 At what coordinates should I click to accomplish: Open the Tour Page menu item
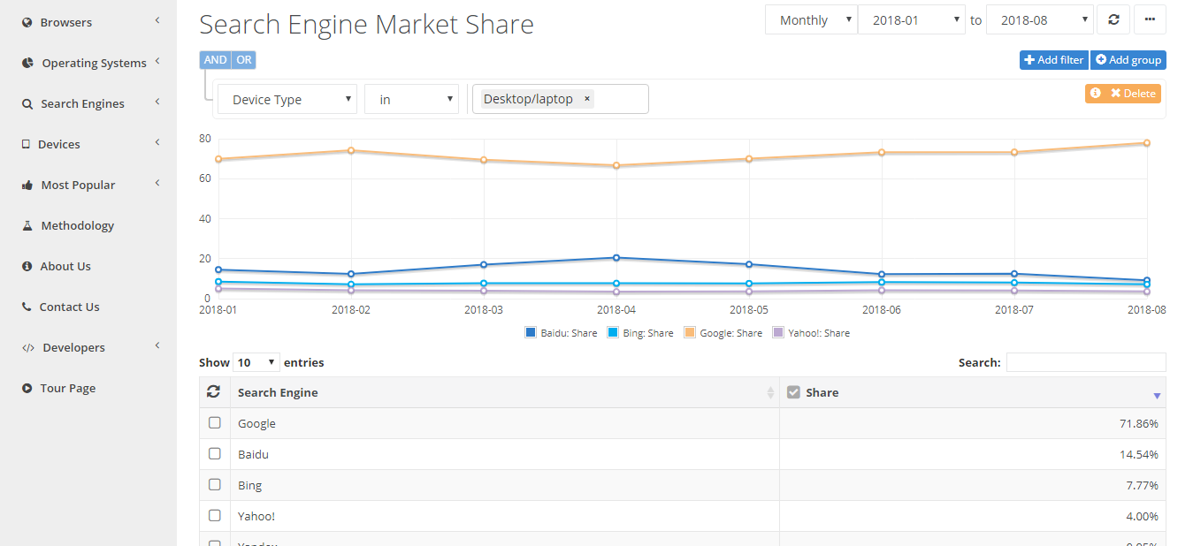[x=67, y=388]
